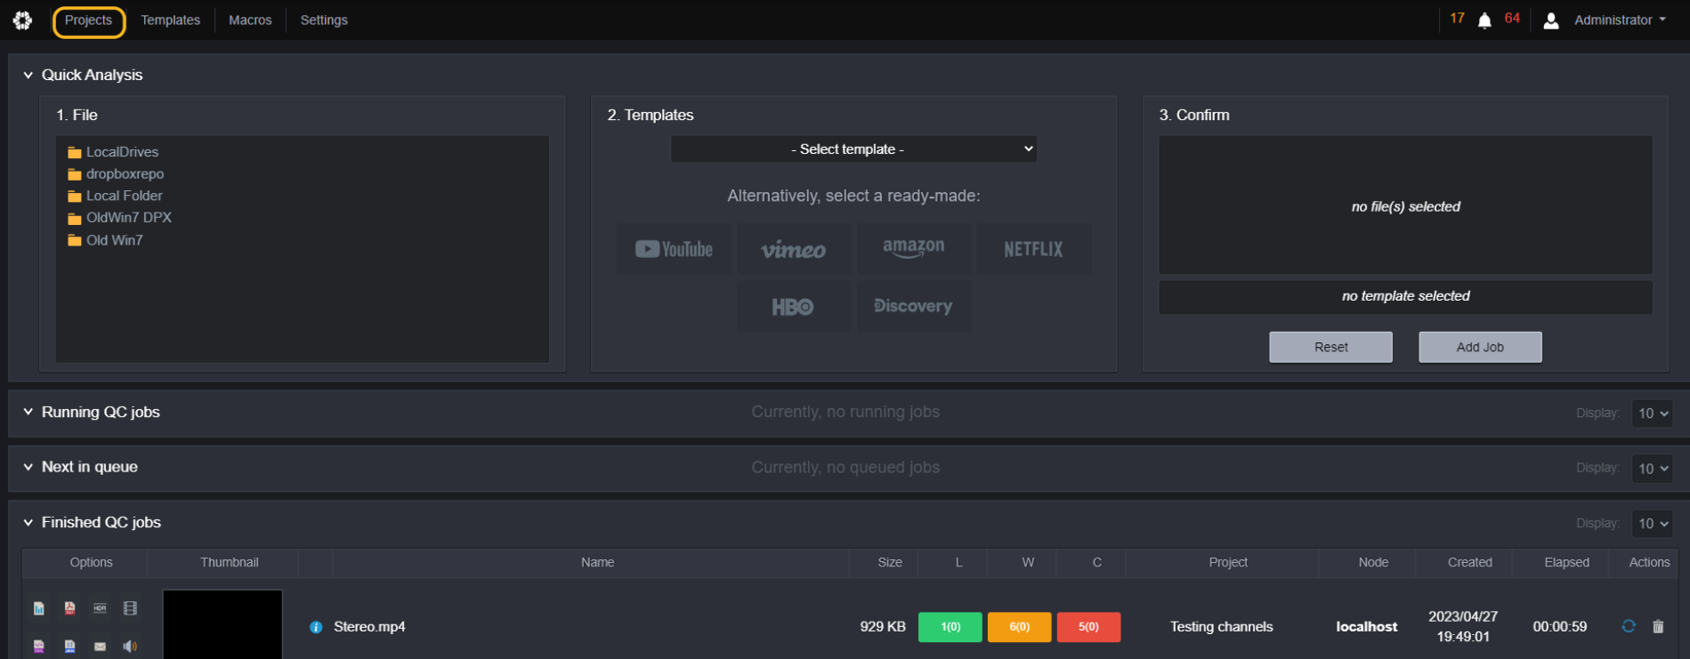Image resolution: width=1690 pixels, height=659 pixels.
Task: Open the Settings tab
Action: pyautogui.click(x=324, y=20)
